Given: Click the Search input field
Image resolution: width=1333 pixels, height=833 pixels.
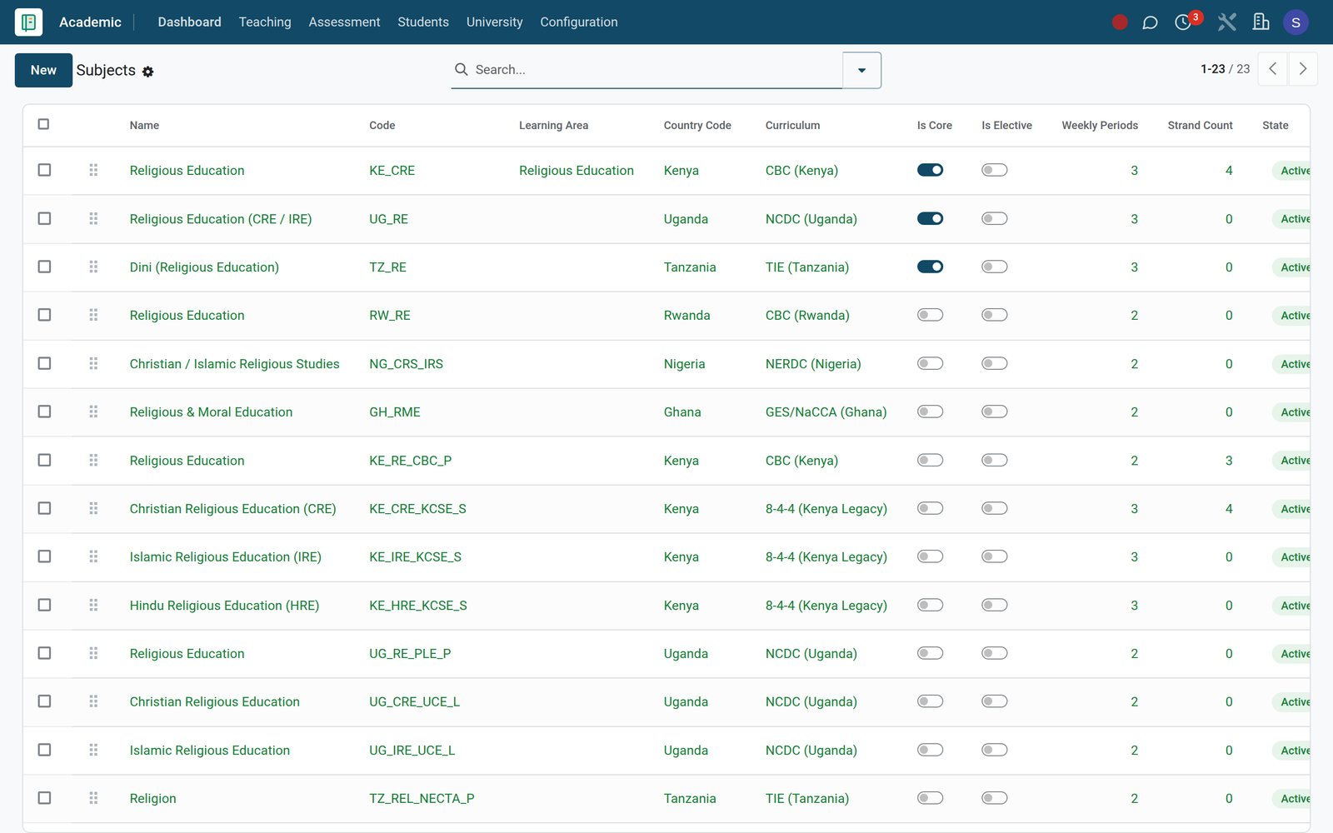Looking at the screenshot, I should tap(657, 70).
